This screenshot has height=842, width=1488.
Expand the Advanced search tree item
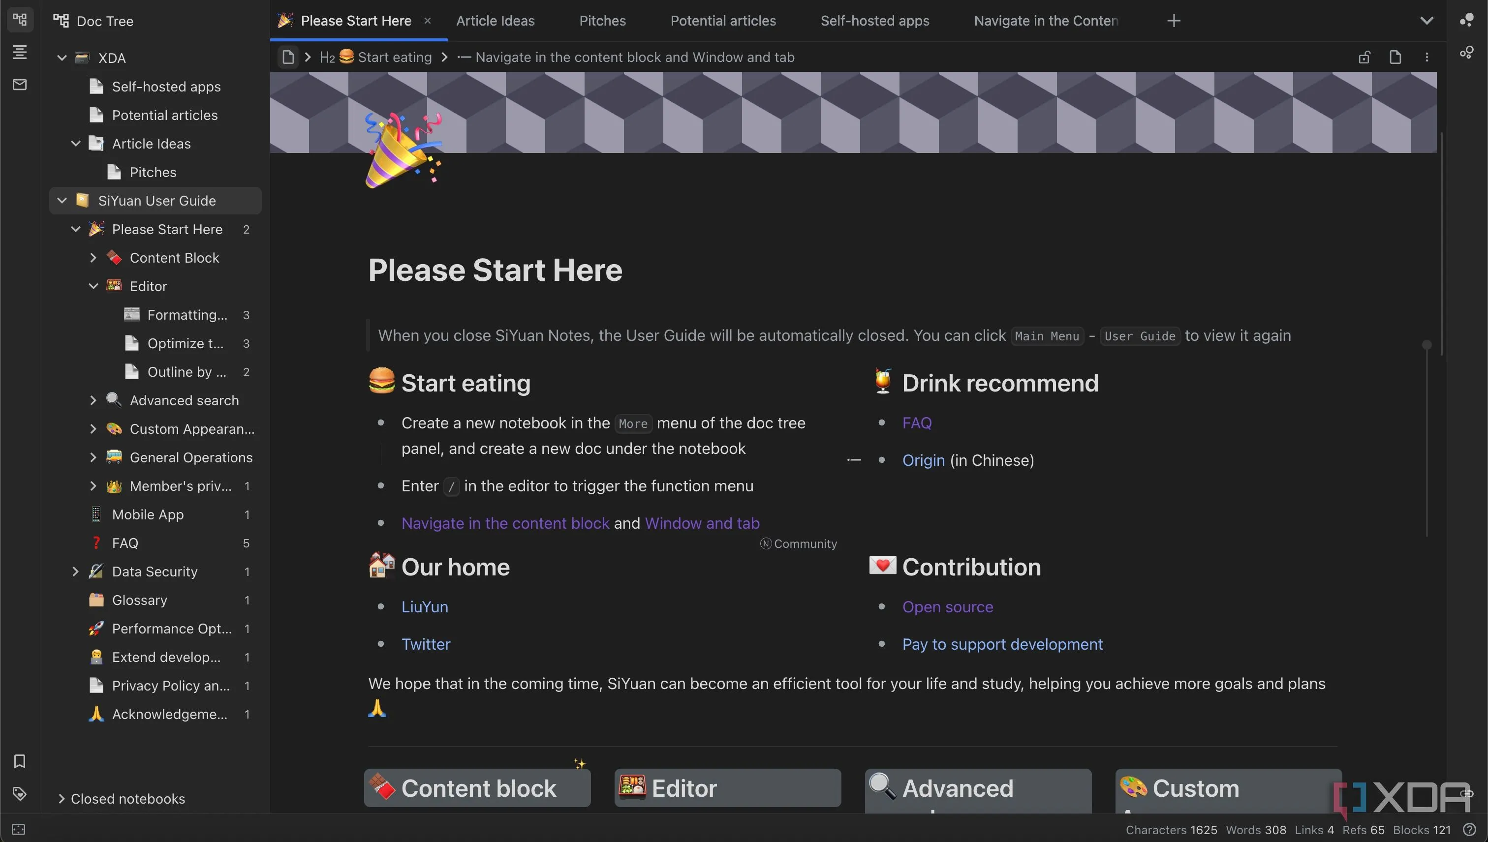[93, 400]
